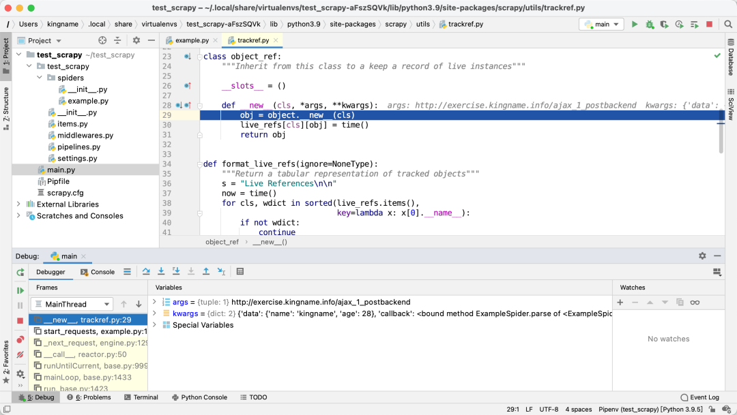Select the _next_request, engine.py frame
The image size is (737, 415).
(89, 343)
